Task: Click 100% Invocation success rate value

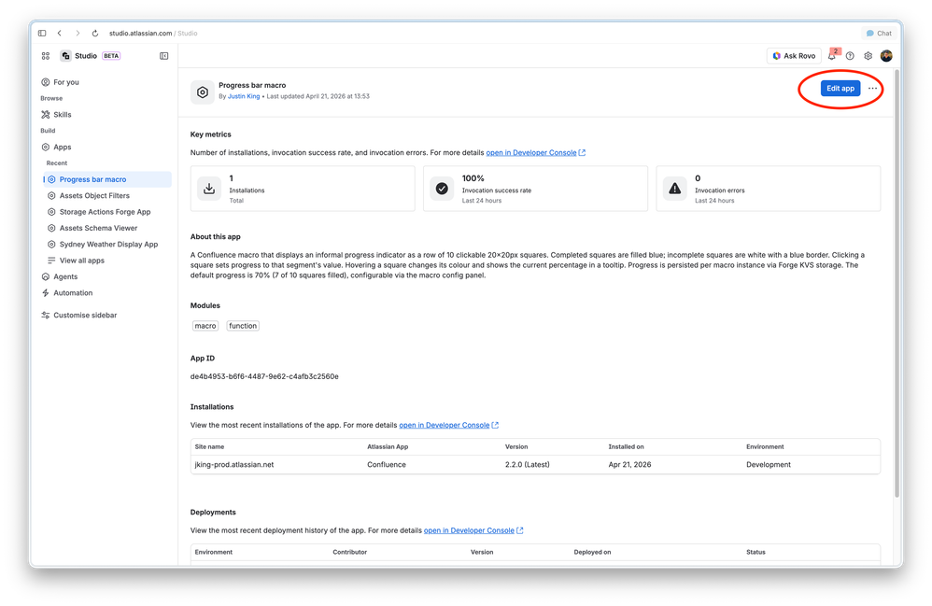Action: click(x=473, y=178)
